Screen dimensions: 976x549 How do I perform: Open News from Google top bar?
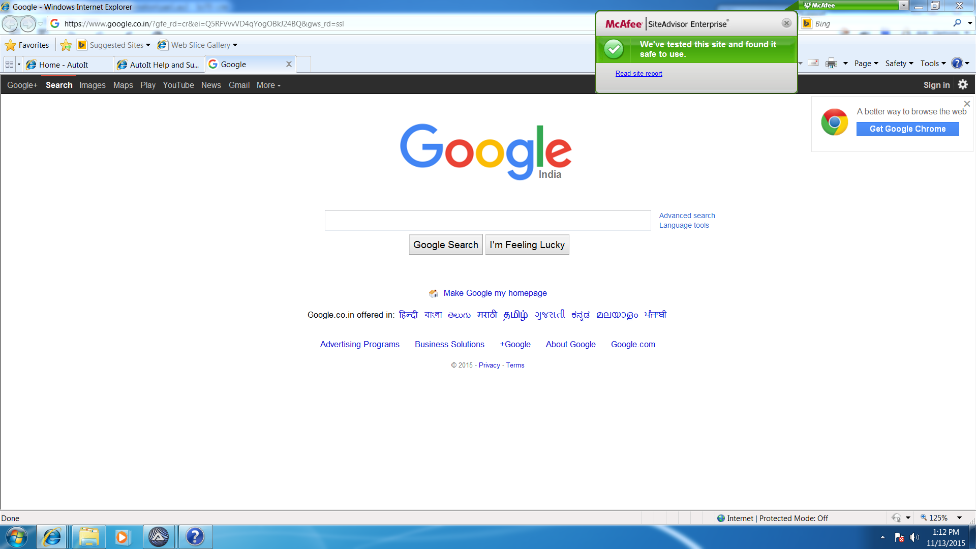pyautogui.click(x=211, y=85)
